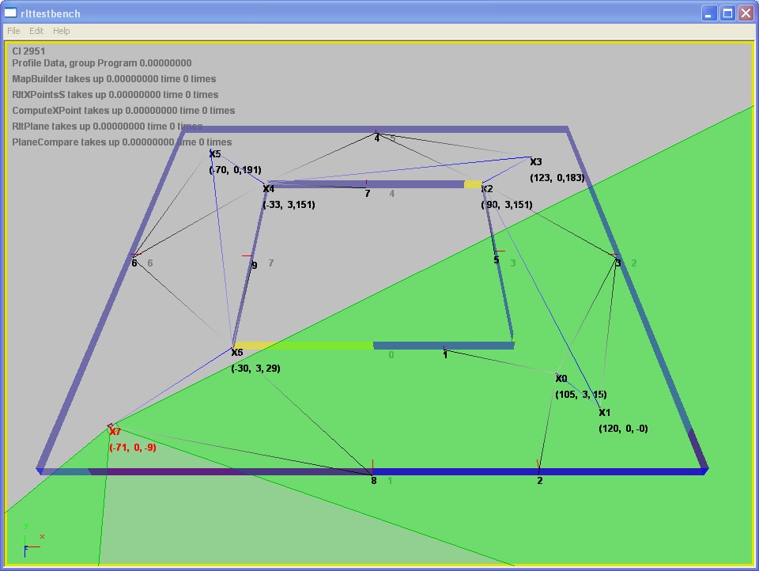759x571 pixels.
Task: Minimize the rlttestbench window
Action: pos(708,13)
